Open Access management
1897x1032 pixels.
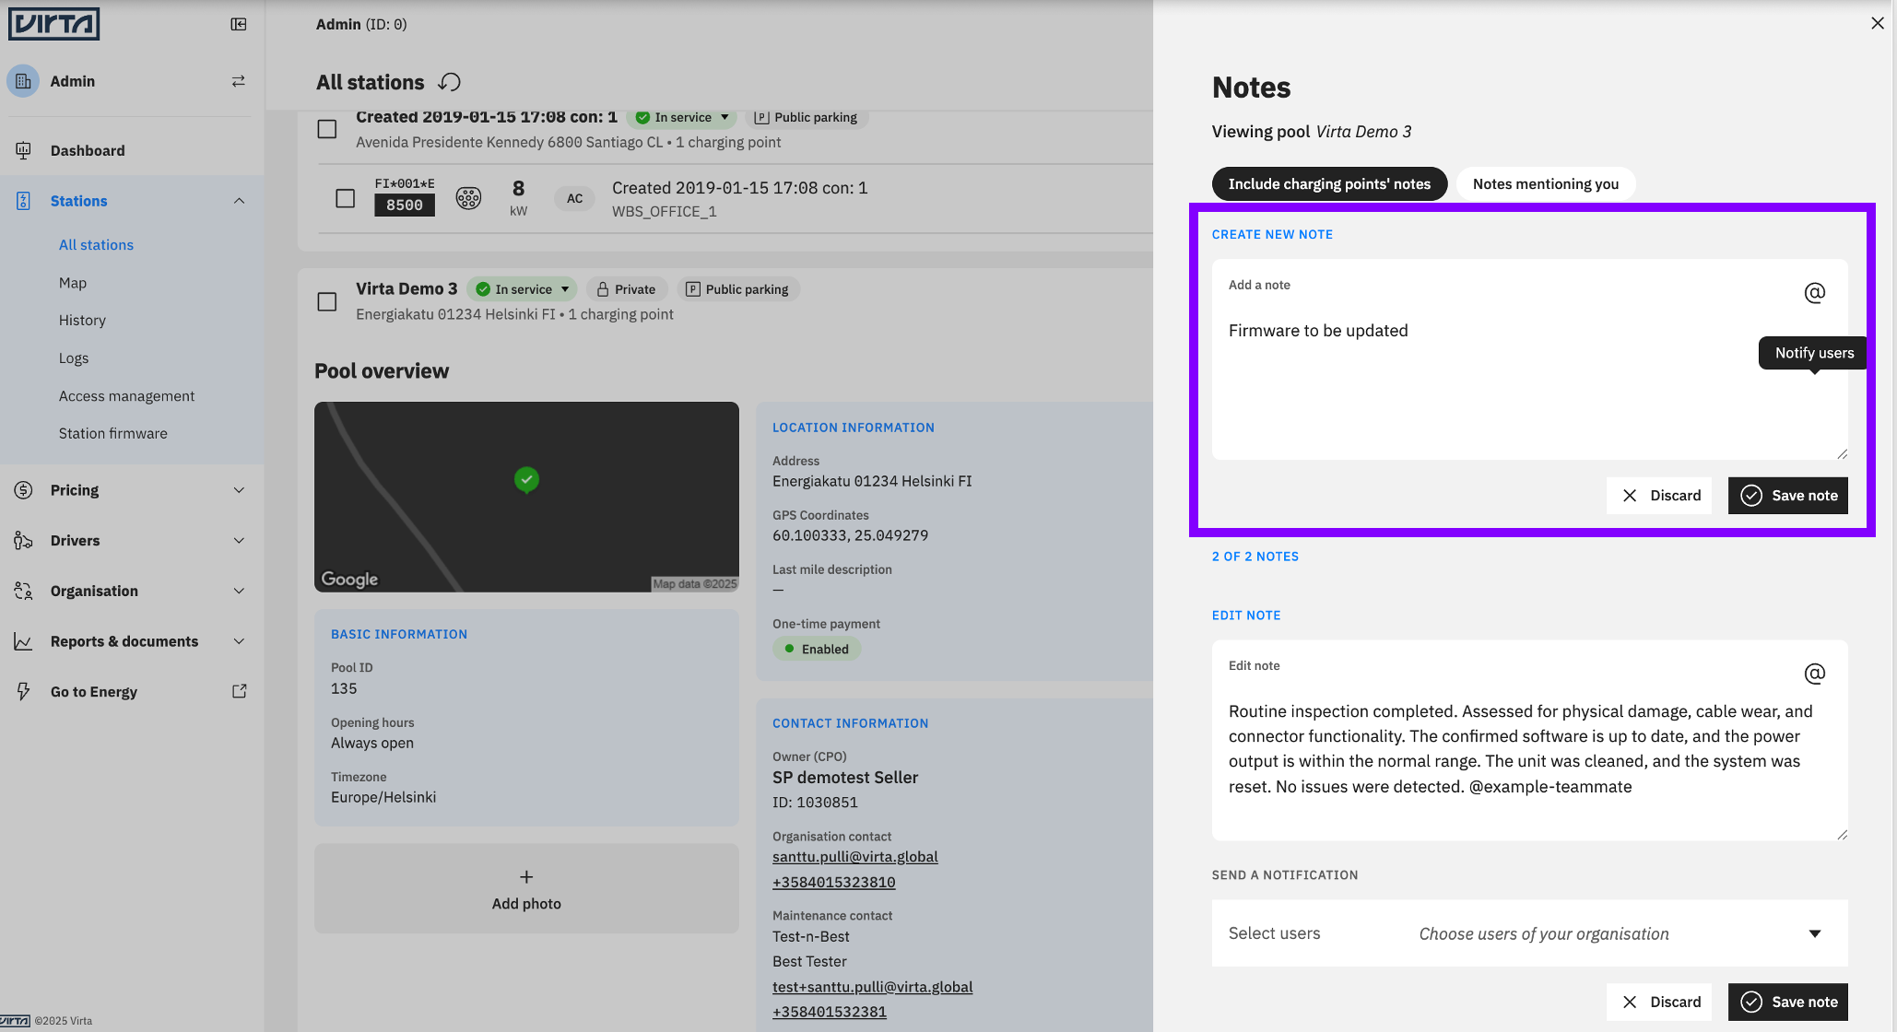(126, 396)
